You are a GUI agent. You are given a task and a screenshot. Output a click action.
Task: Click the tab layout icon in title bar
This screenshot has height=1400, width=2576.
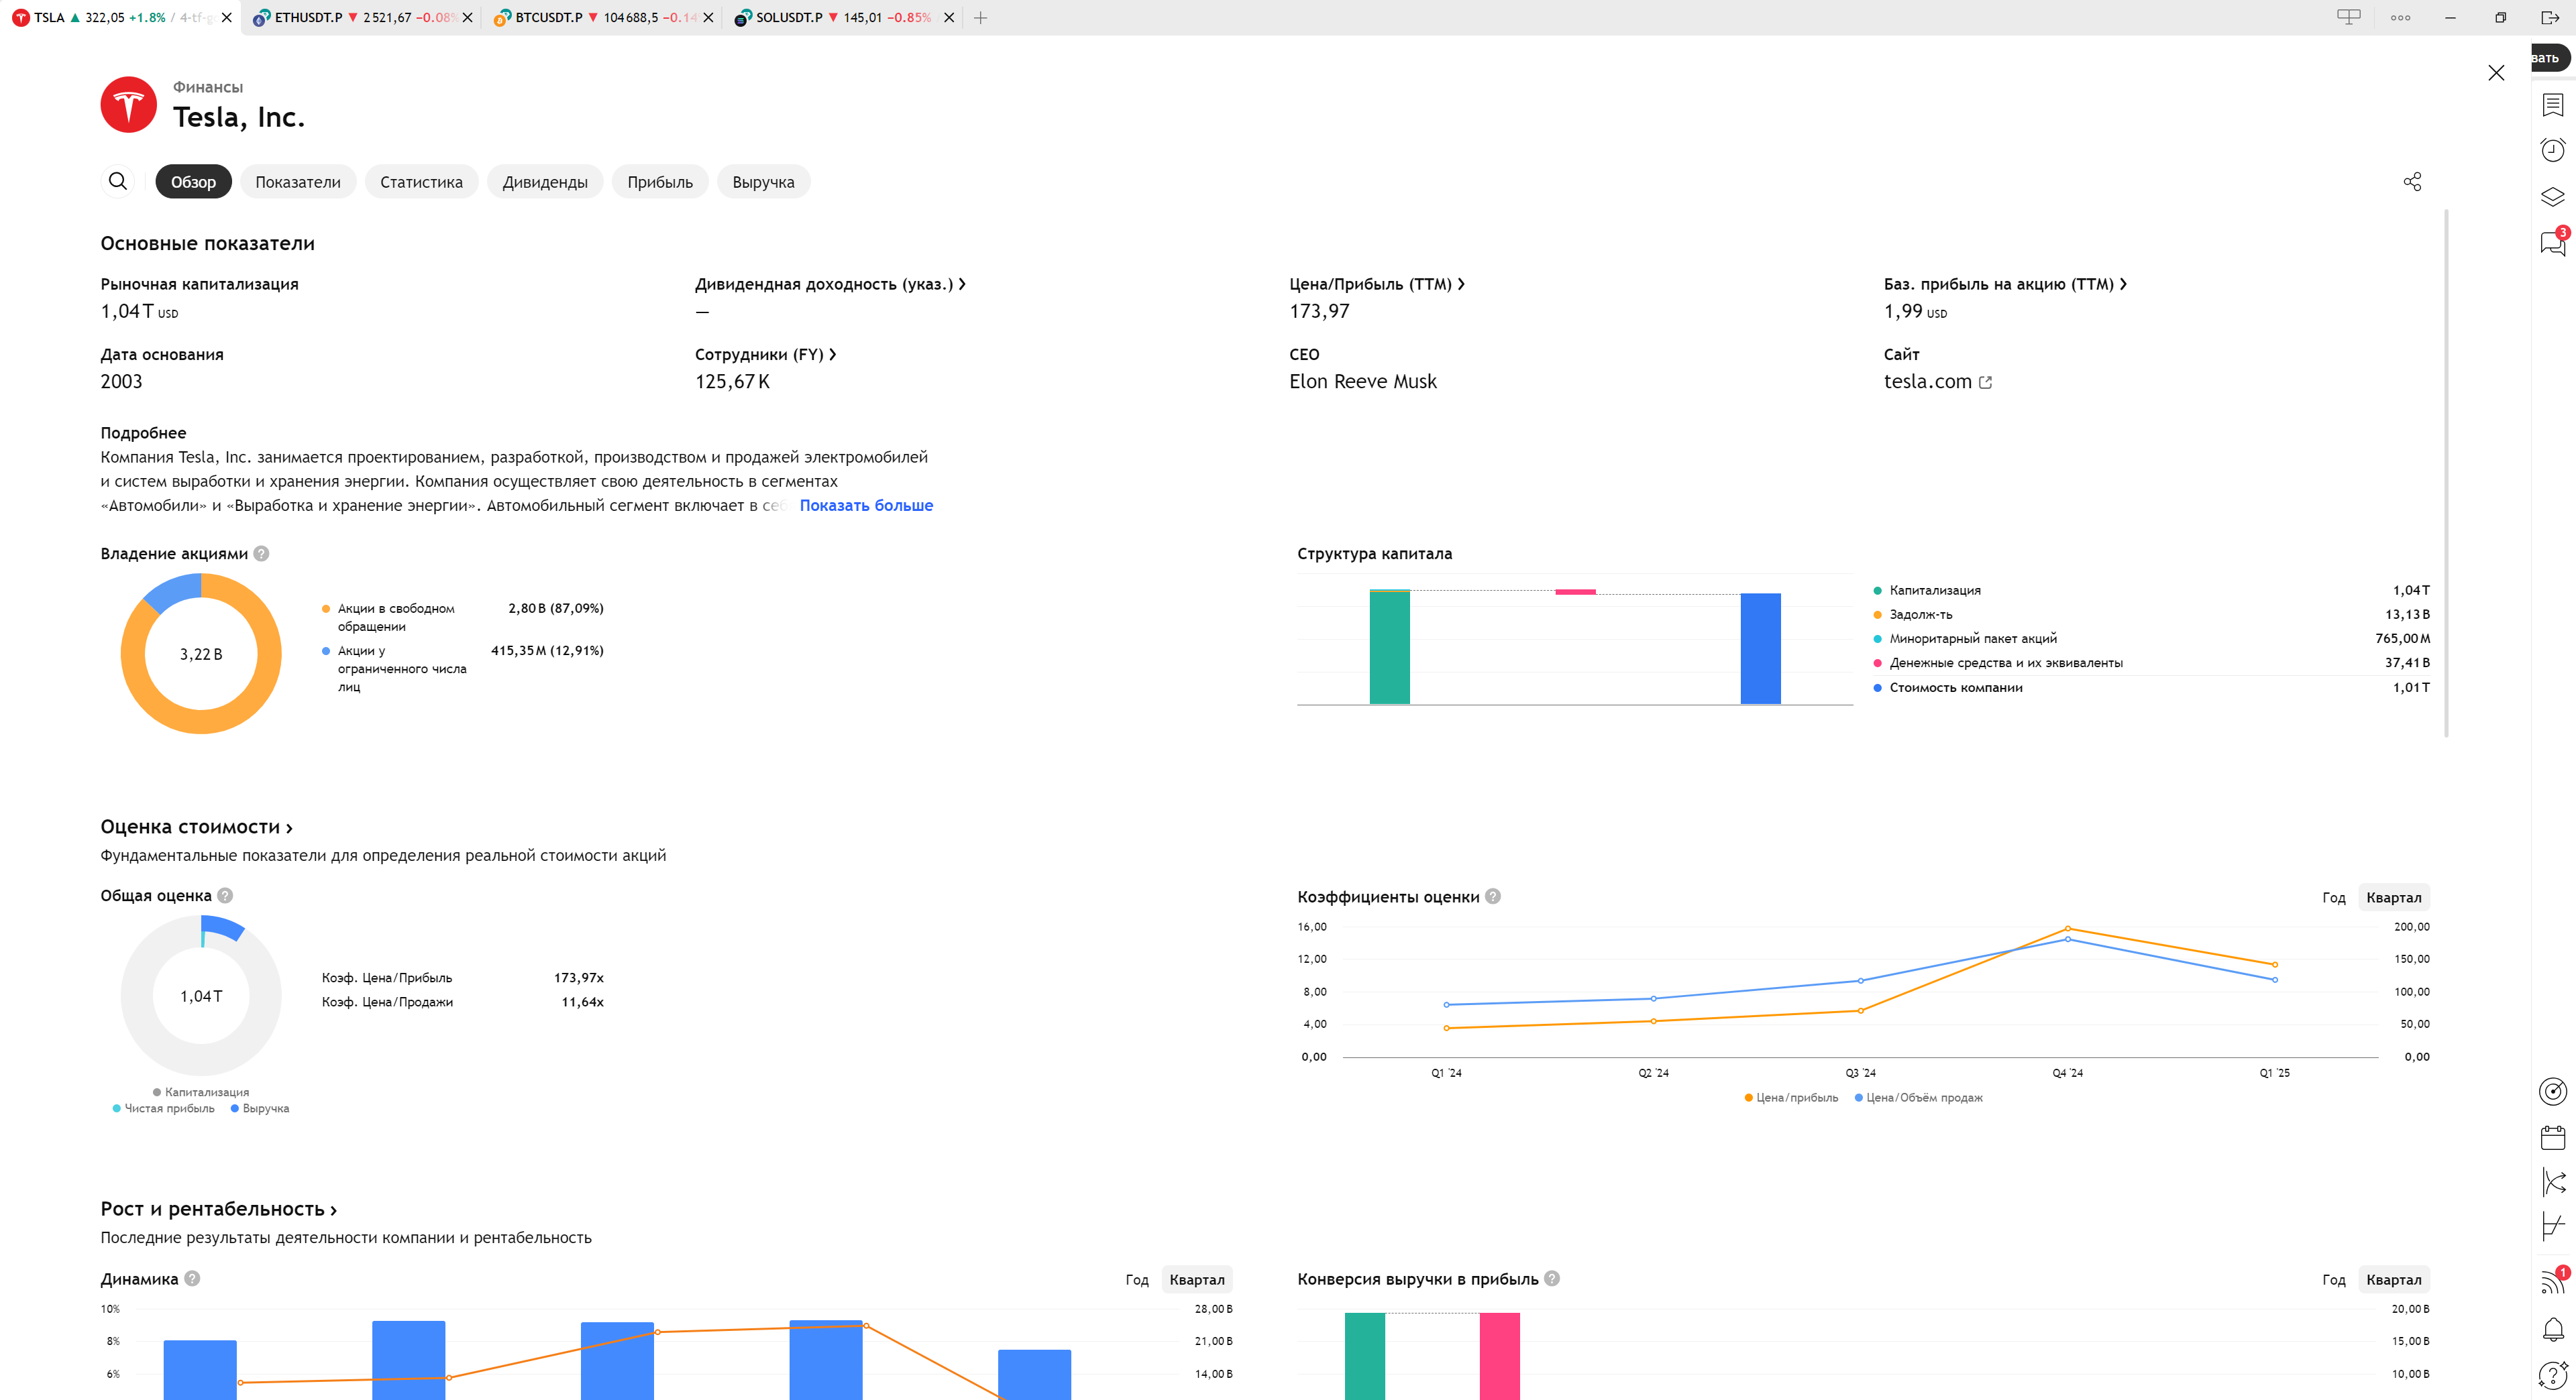tap(2349, 17)
